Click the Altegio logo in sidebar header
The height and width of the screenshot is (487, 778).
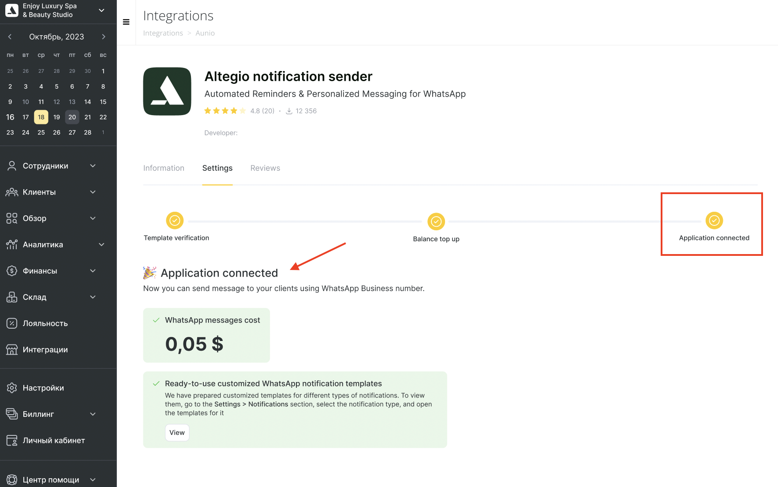click(11, 10)
